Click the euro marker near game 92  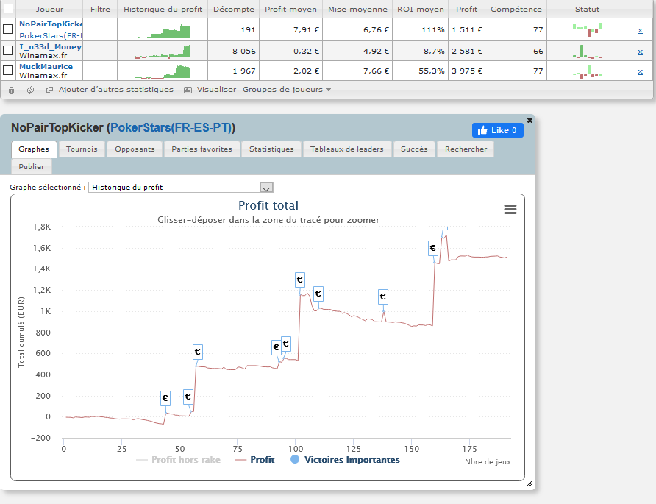click(276, 347)
